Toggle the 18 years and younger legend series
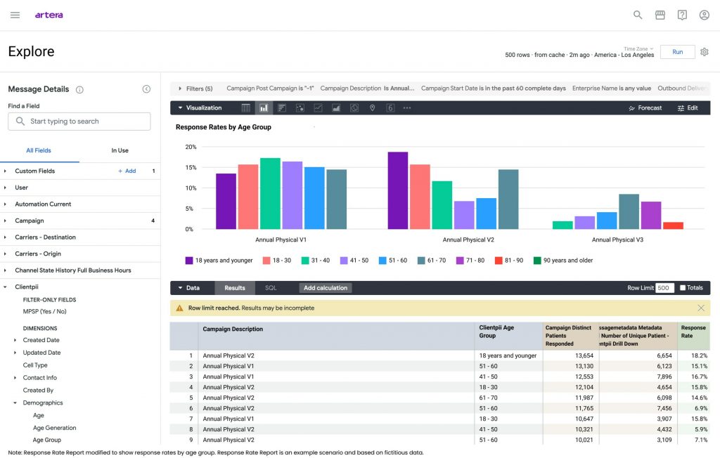720x458 pixels. pyautogui.click(x=219, y=260)
